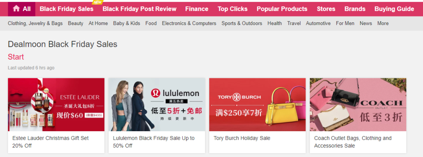Select the Electronics & Computers category
Image resolution: width=423 pixels, height=157 pixels.
click(x=189, y=23)
